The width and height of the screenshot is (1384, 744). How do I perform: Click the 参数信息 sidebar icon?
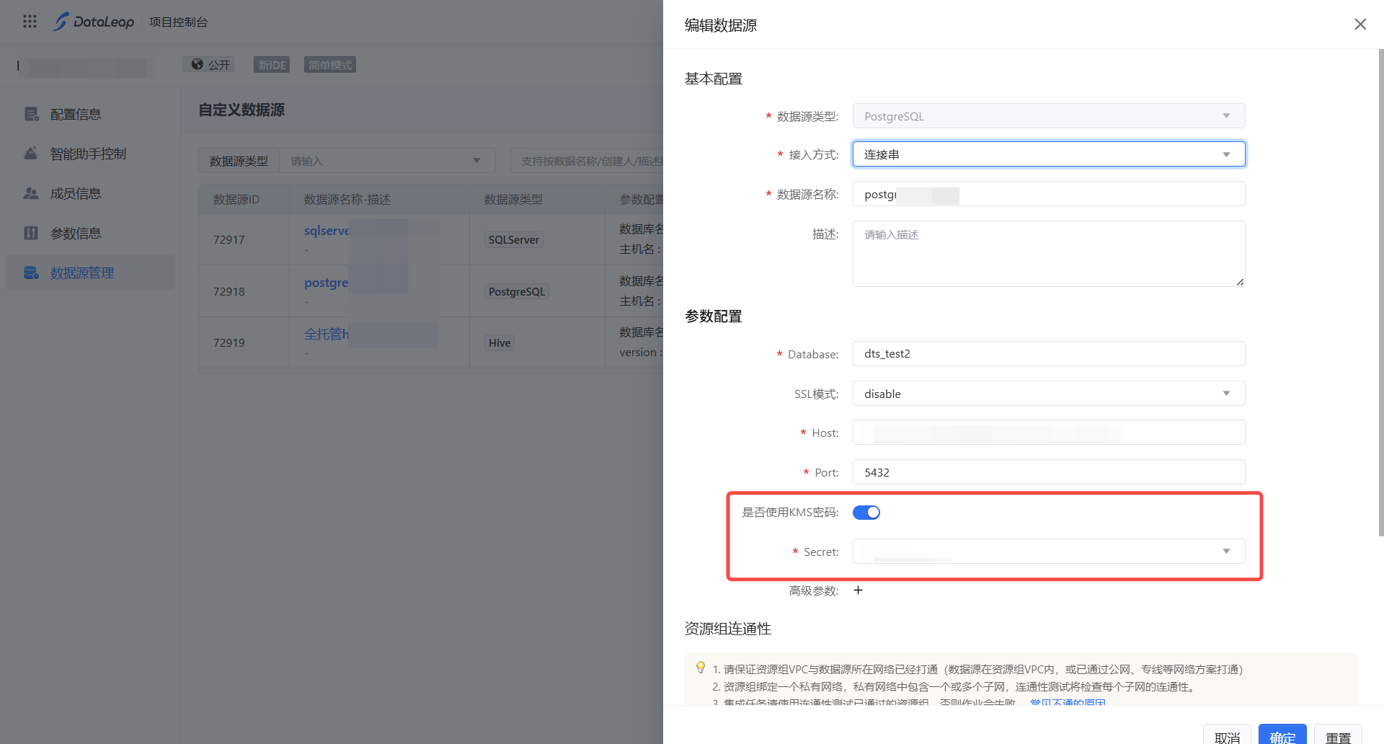[x=31, y=233]
